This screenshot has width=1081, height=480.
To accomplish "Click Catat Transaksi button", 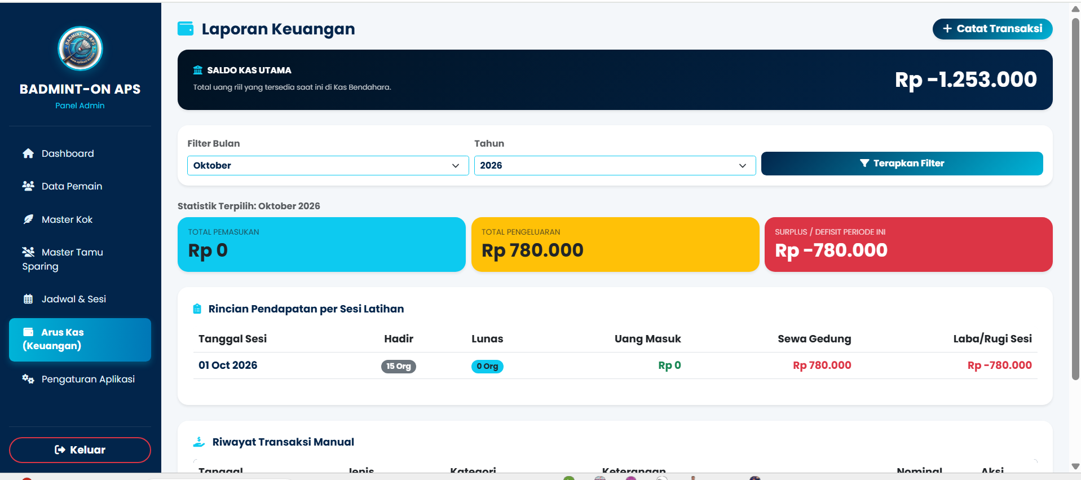I will [x=992, y=29].
